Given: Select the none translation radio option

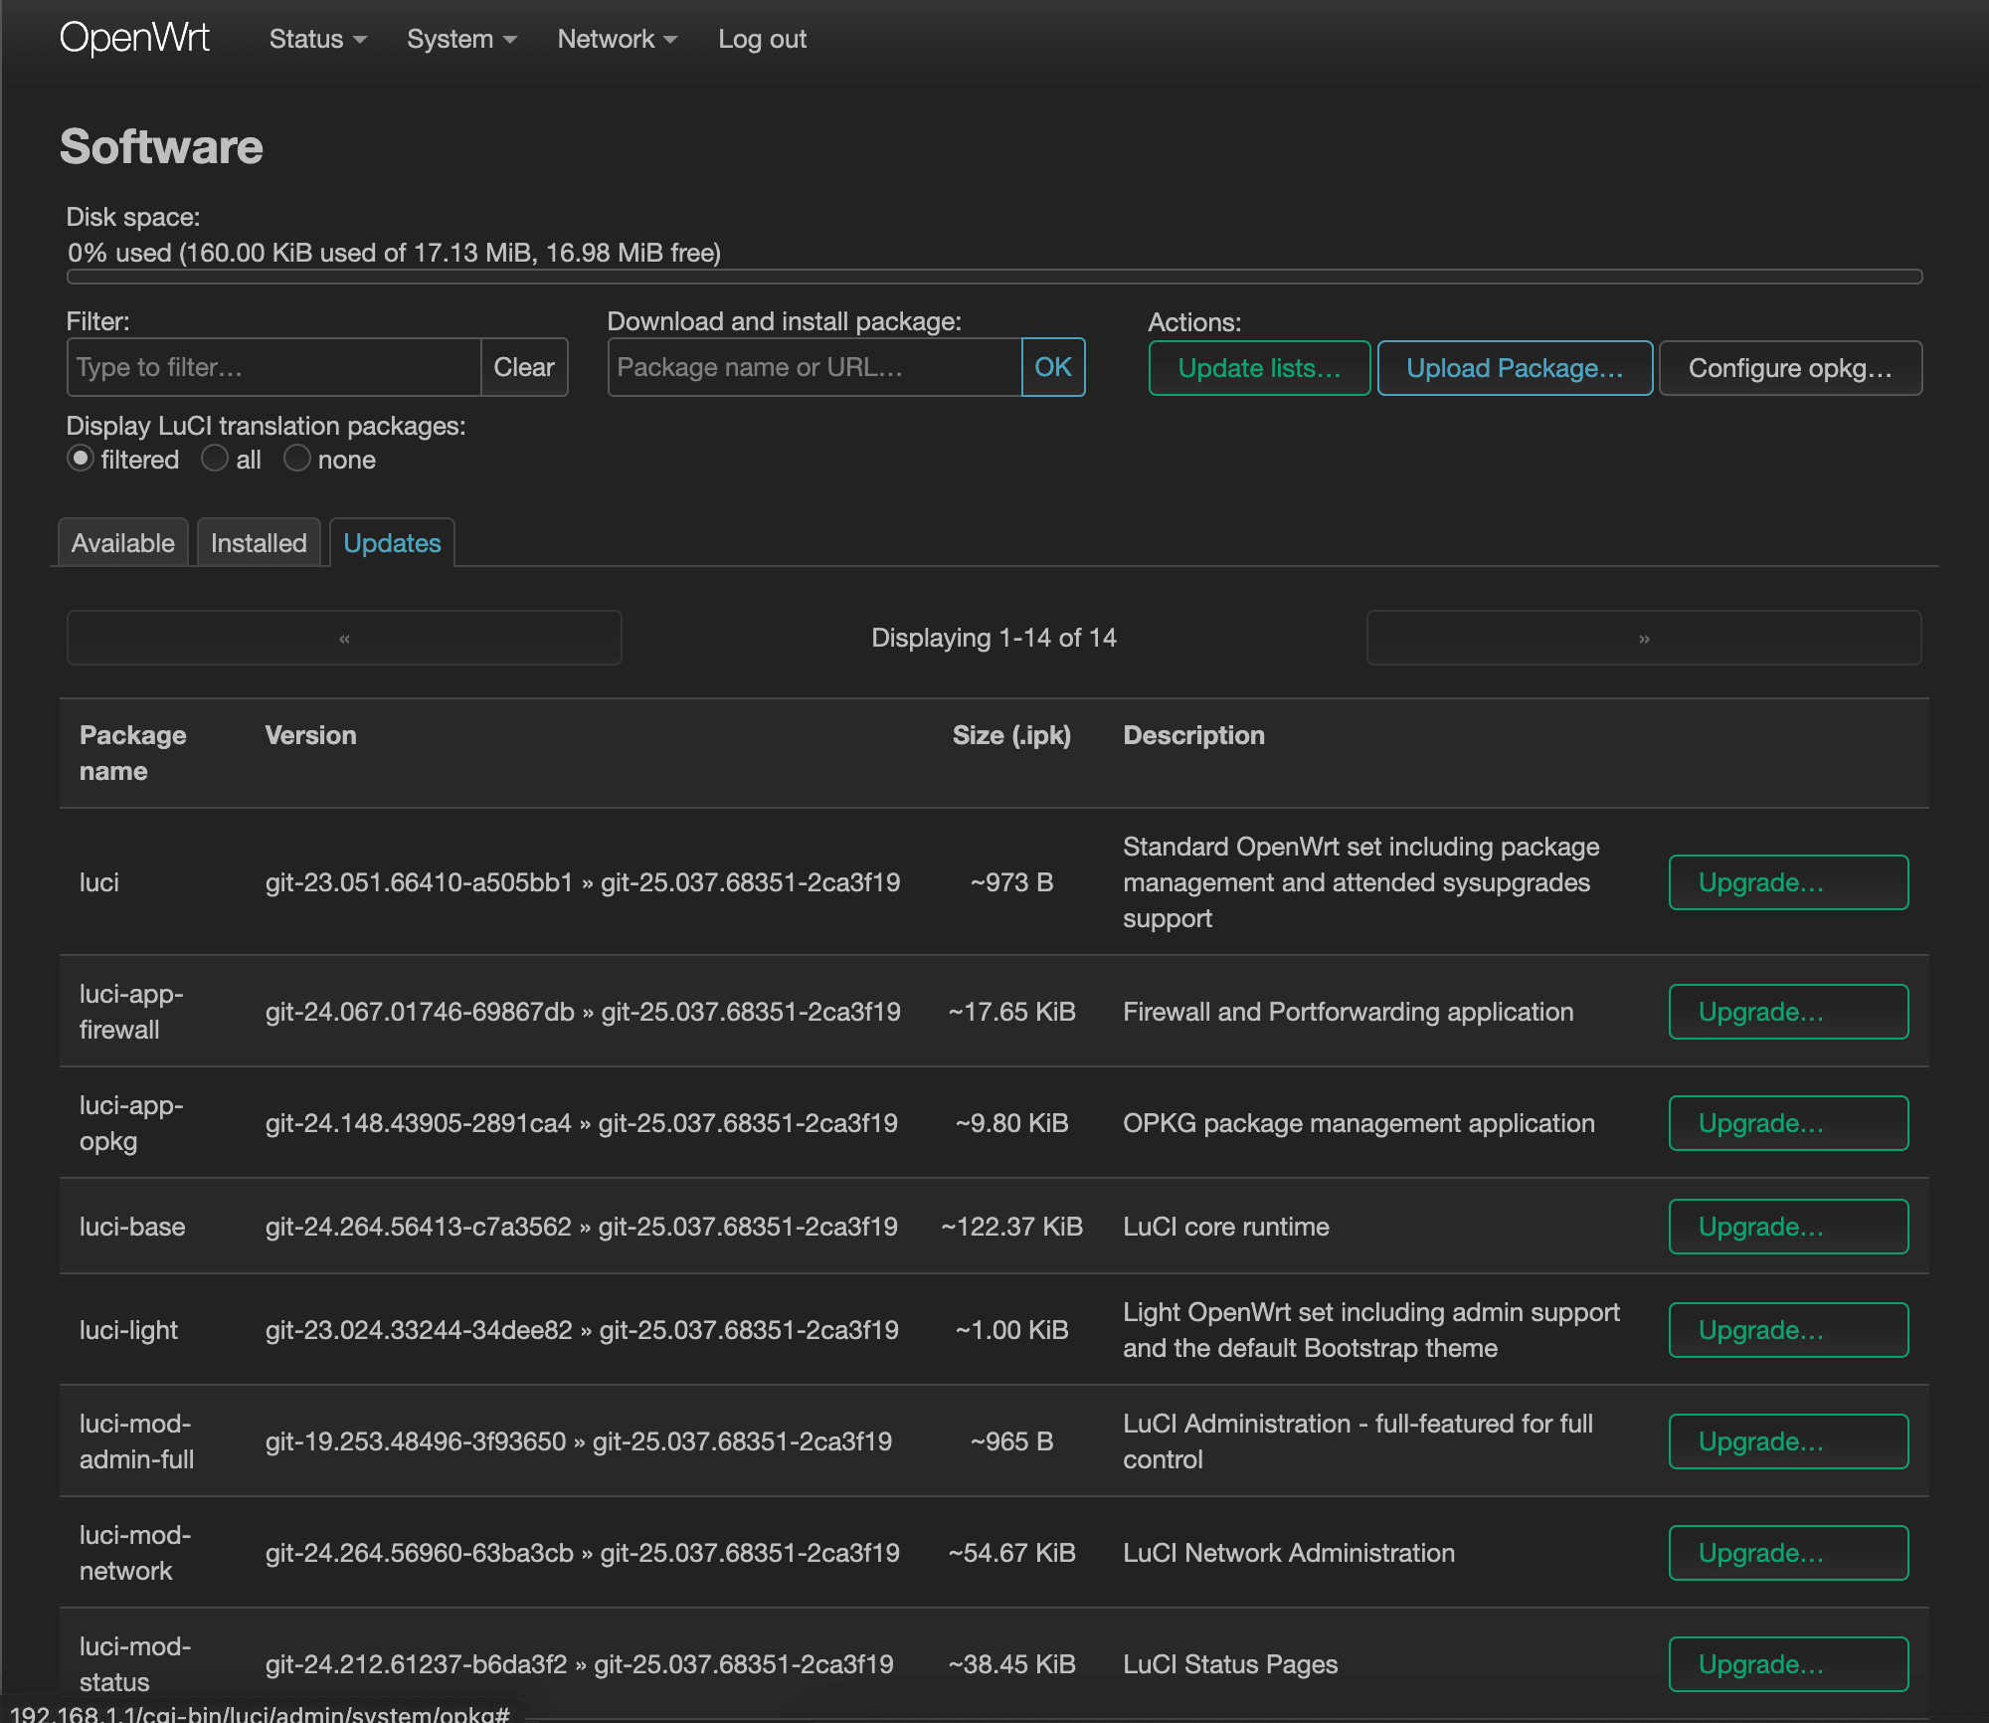Looking at the screenshot, I should tap(297, 459).
